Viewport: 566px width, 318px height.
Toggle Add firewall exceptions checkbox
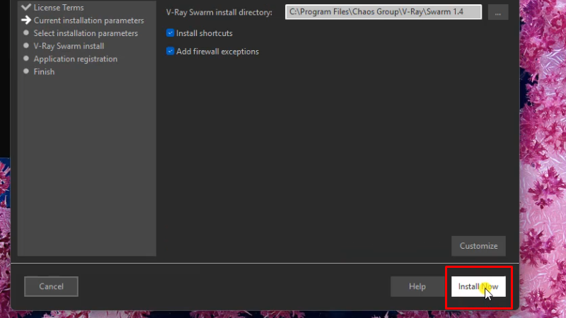170,51
